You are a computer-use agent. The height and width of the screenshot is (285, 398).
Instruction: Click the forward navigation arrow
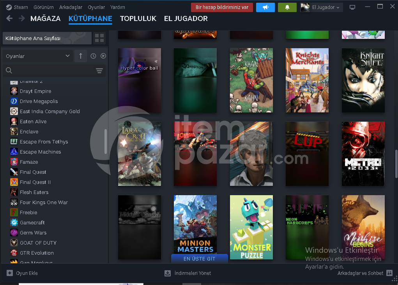22,19
